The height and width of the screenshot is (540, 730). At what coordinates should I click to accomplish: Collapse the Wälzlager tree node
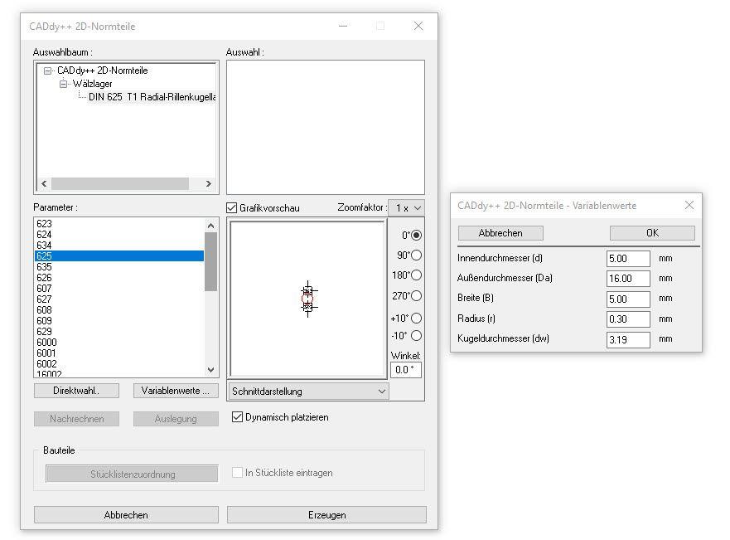(64, 84)
